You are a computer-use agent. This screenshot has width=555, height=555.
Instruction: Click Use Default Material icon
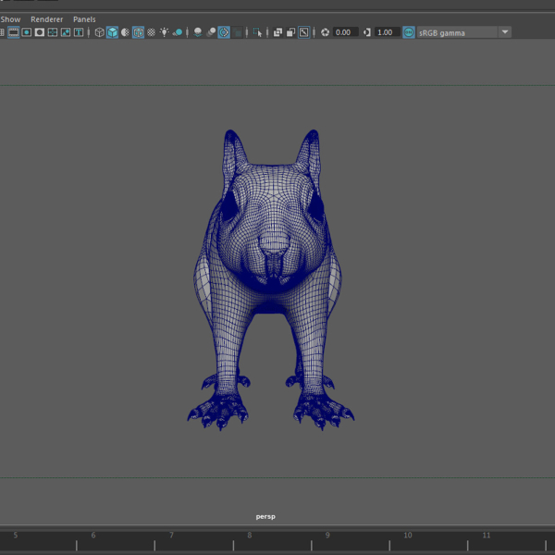pos(125,32)
